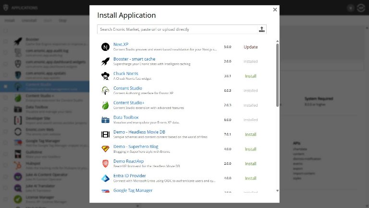
Task: Install the Entra ID Provider app
Action: [x=251, y=178]
